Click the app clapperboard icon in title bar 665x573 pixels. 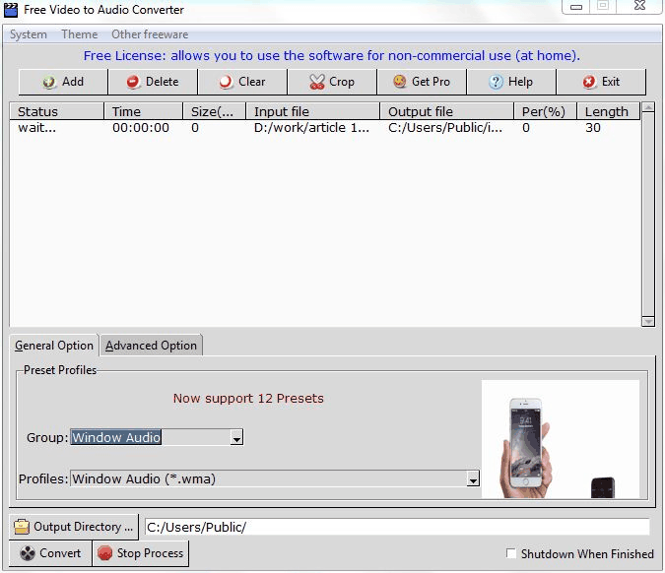point(11,10)
